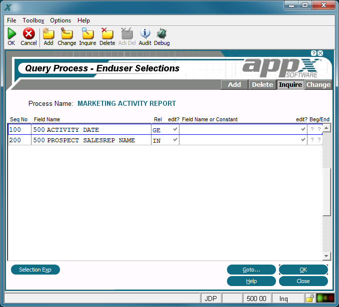
Task: Click the APPX logo icon in title bar
Action: point(8,7)
